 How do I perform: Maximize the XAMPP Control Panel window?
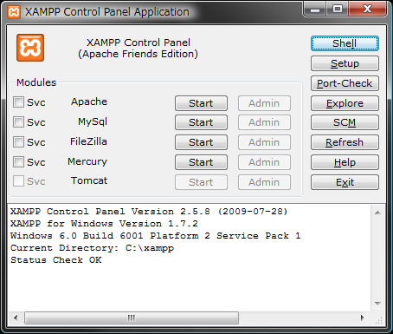(x=338, y=10)
